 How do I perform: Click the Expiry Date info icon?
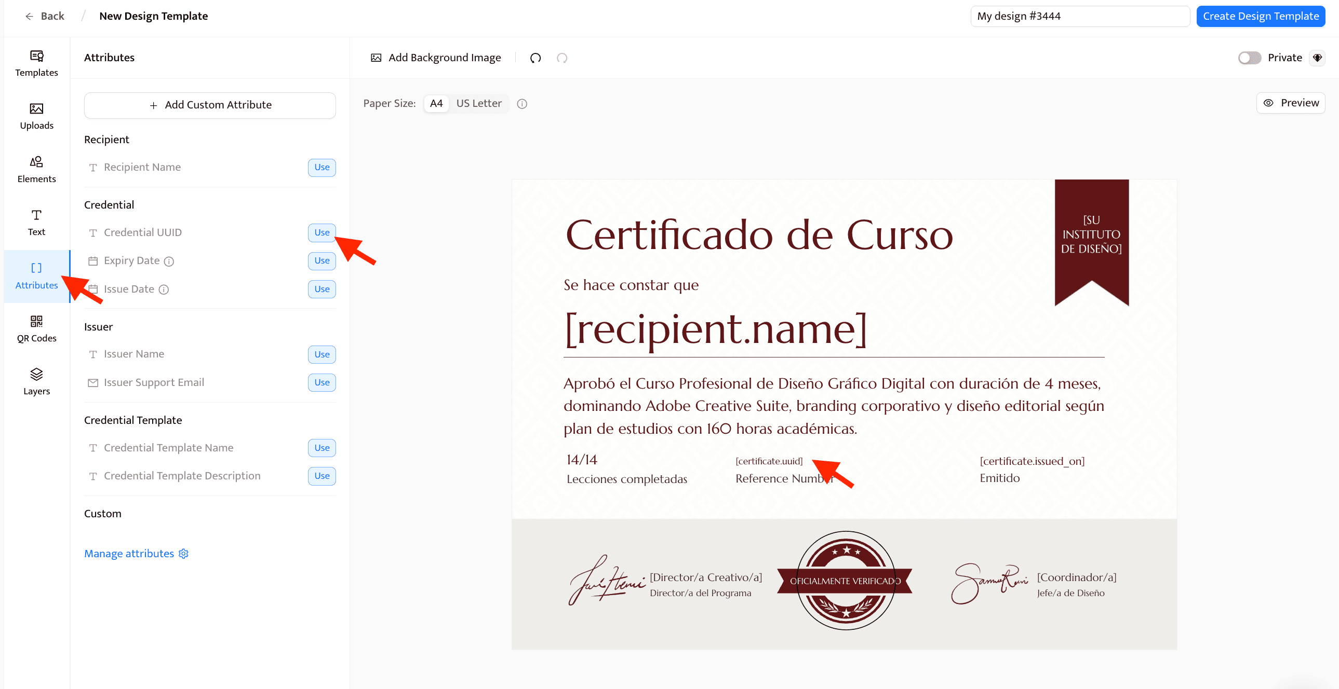click(169, 261)
